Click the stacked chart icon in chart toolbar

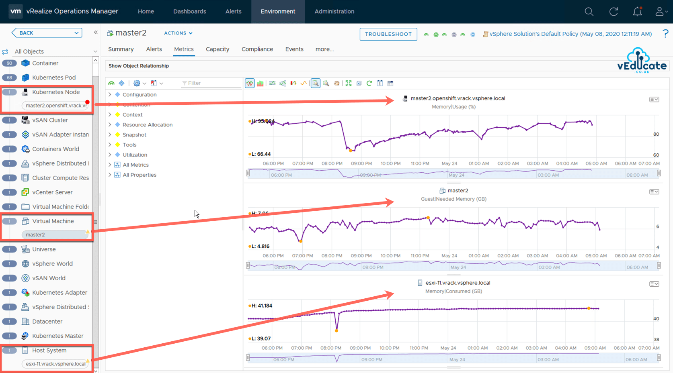(x=261, y=83)
